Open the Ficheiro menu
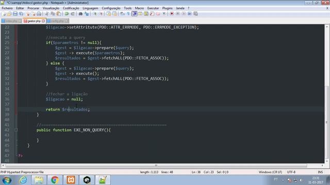330x185 pixels. click(7, 8)
